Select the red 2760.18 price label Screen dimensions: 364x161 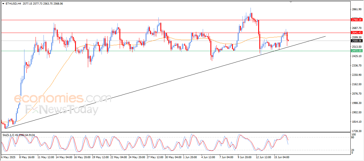tap(357, 20)
